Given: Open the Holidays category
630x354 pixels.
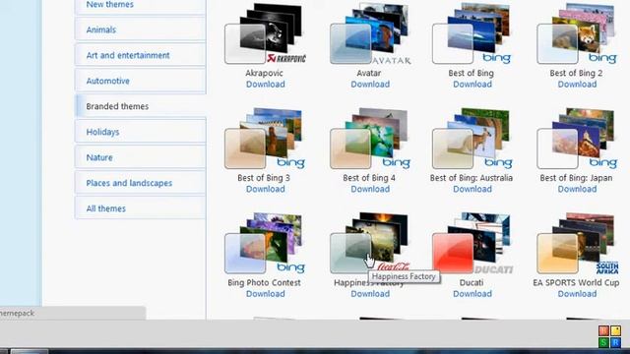Looking at the screenshot, I should pos(140,132).
